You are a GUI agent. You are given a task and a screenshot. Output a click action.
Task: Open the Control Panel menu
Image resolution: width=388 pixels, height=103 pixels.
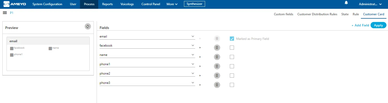click(151, 4)
